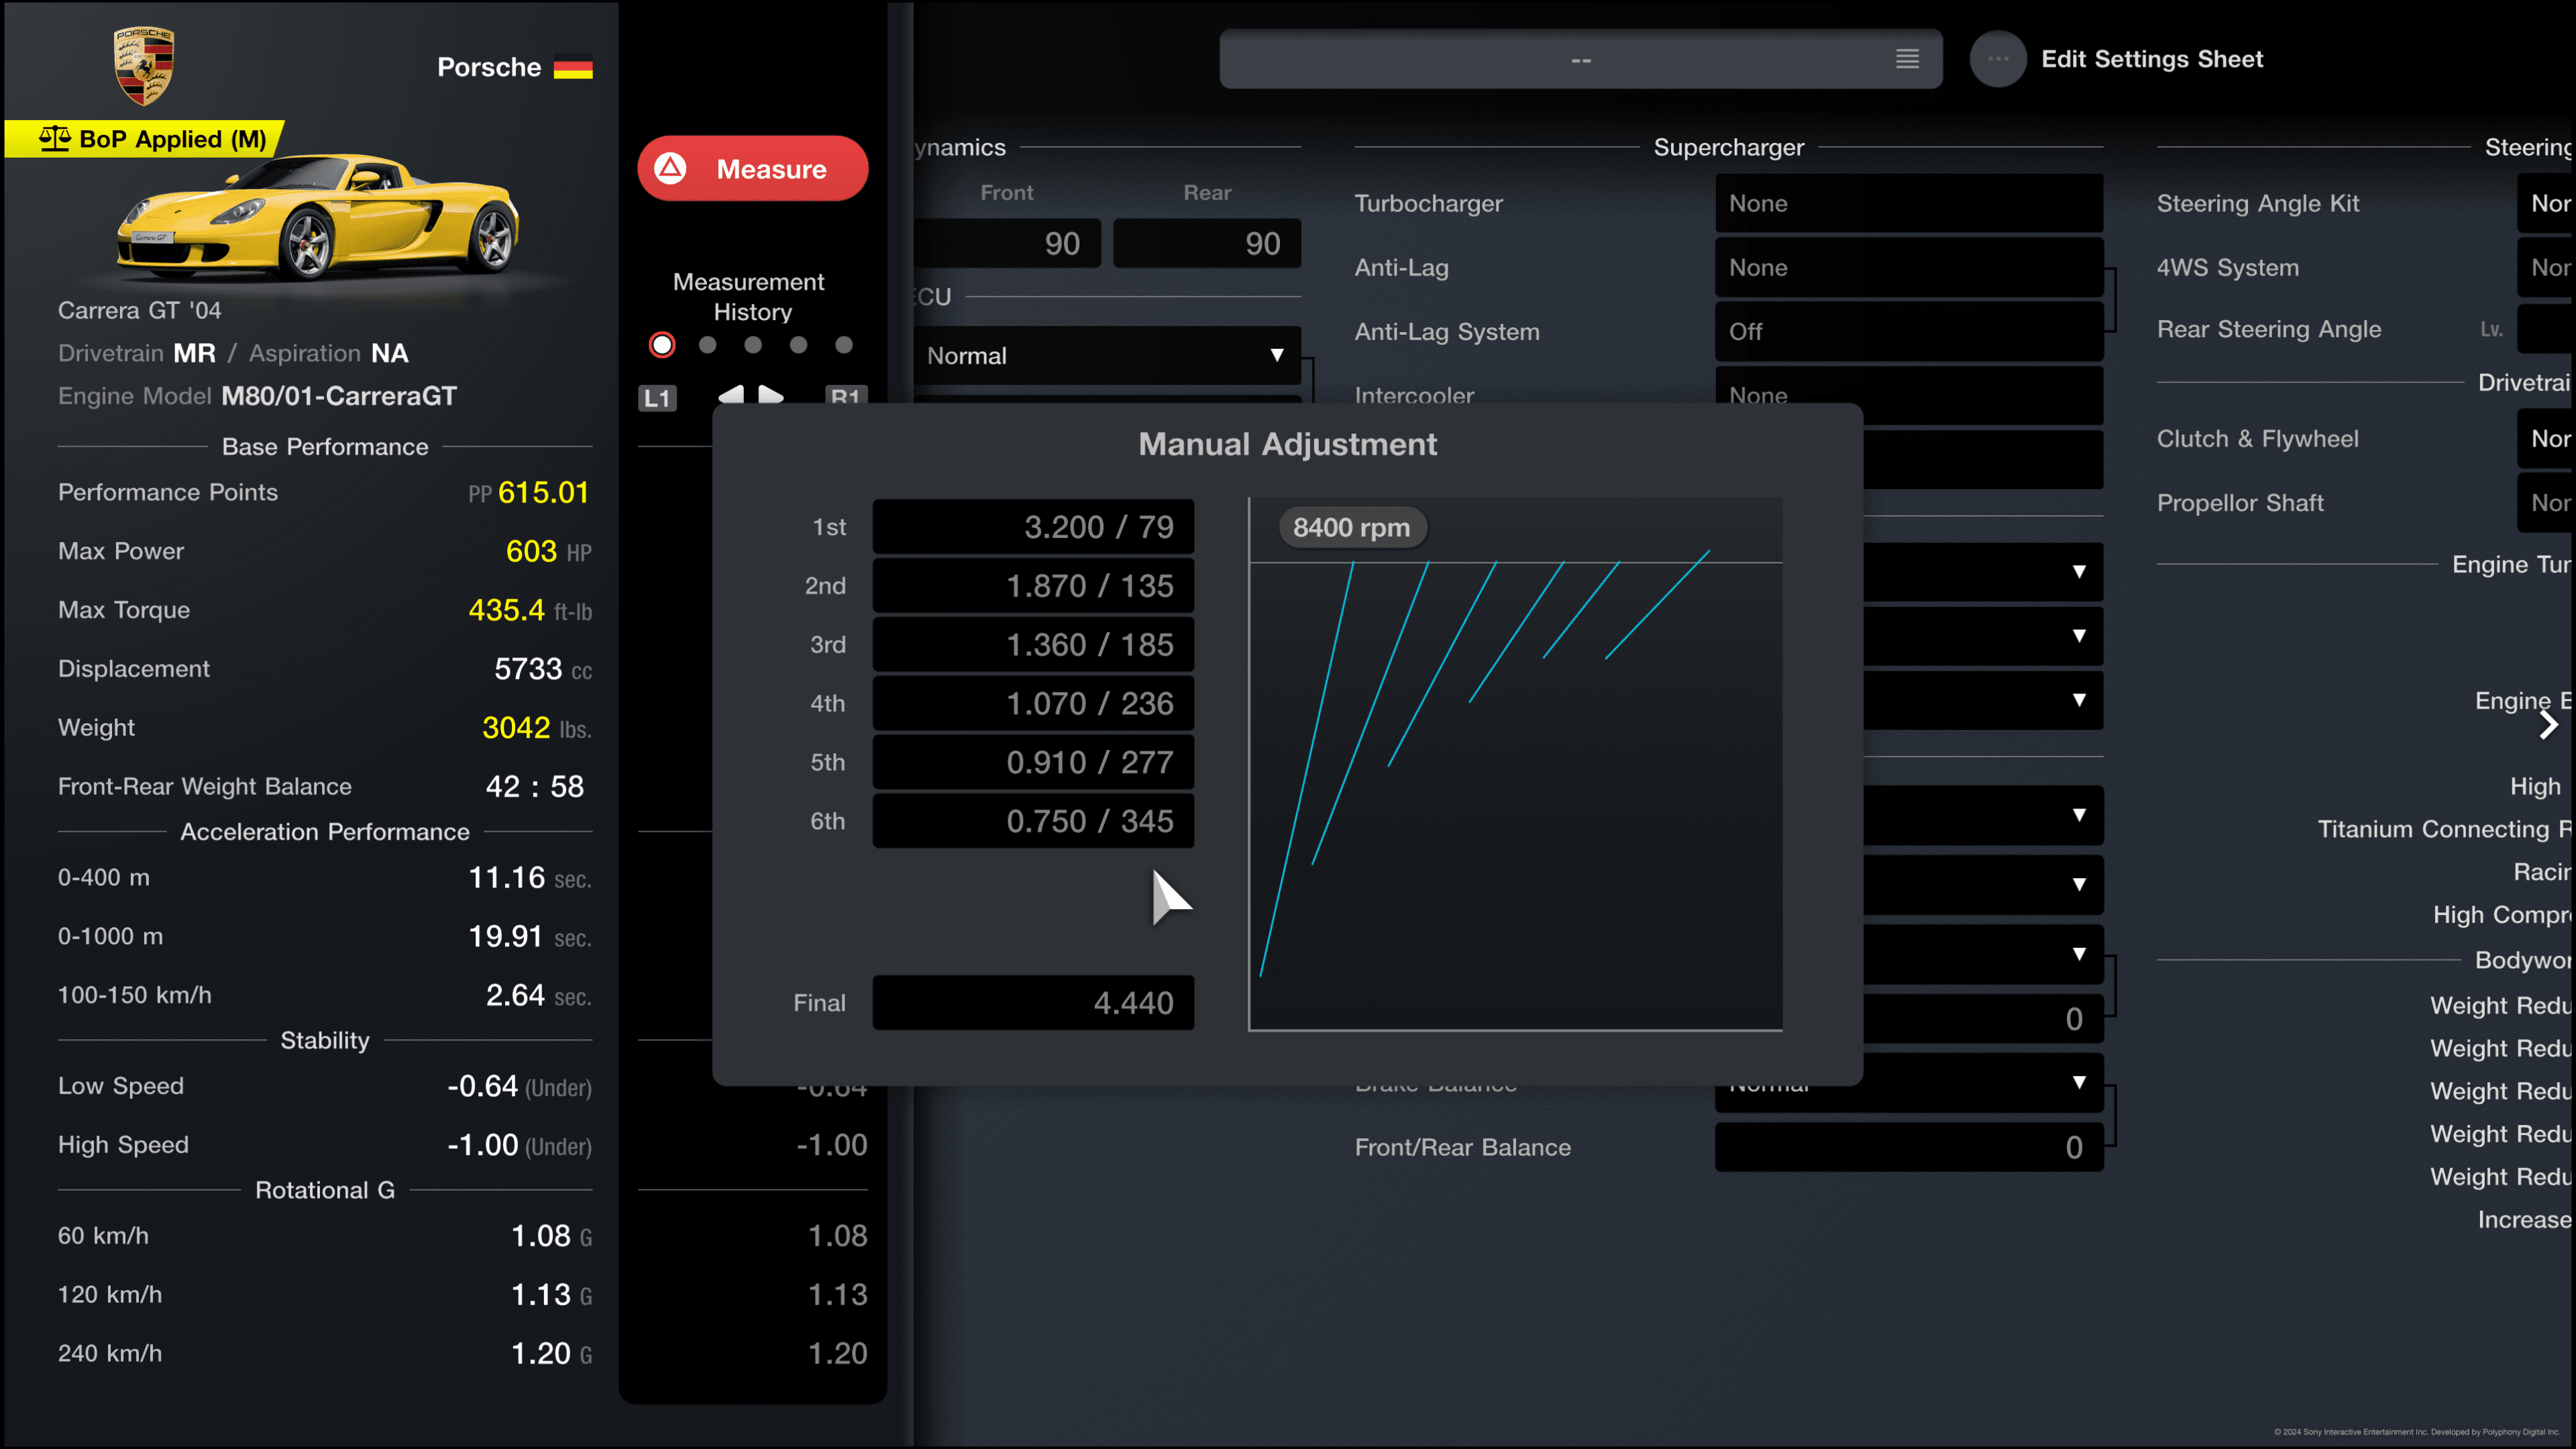Adjust the Front/Rear Balance value 0
This screenshot has width=2576, height=1449.
(1908, 1147)
